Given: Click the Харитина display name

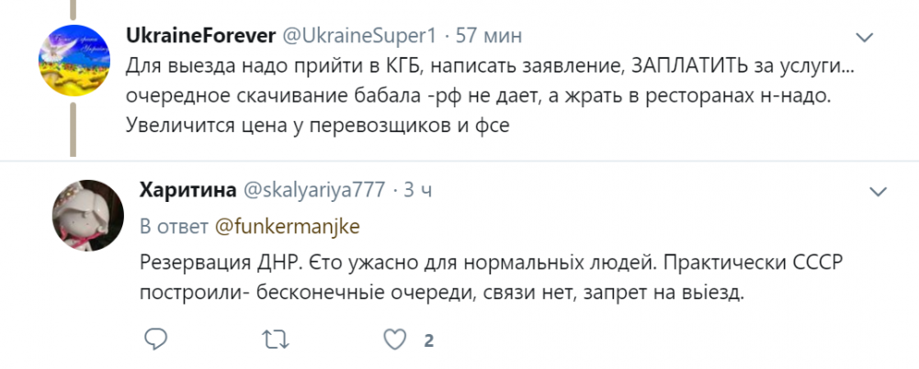Looking at the screenshot, I should 186,189.
